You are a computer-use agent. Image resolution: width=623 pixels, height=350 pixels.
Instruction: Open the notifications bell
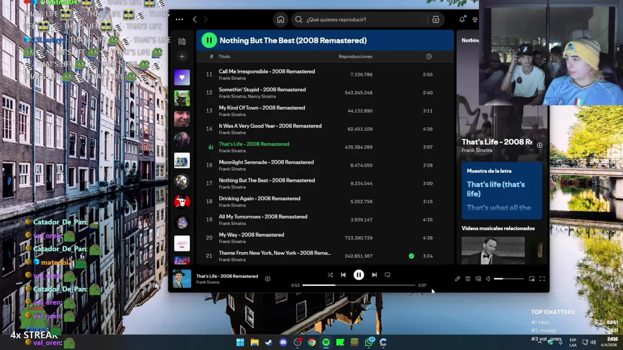(x=462, y=19)
